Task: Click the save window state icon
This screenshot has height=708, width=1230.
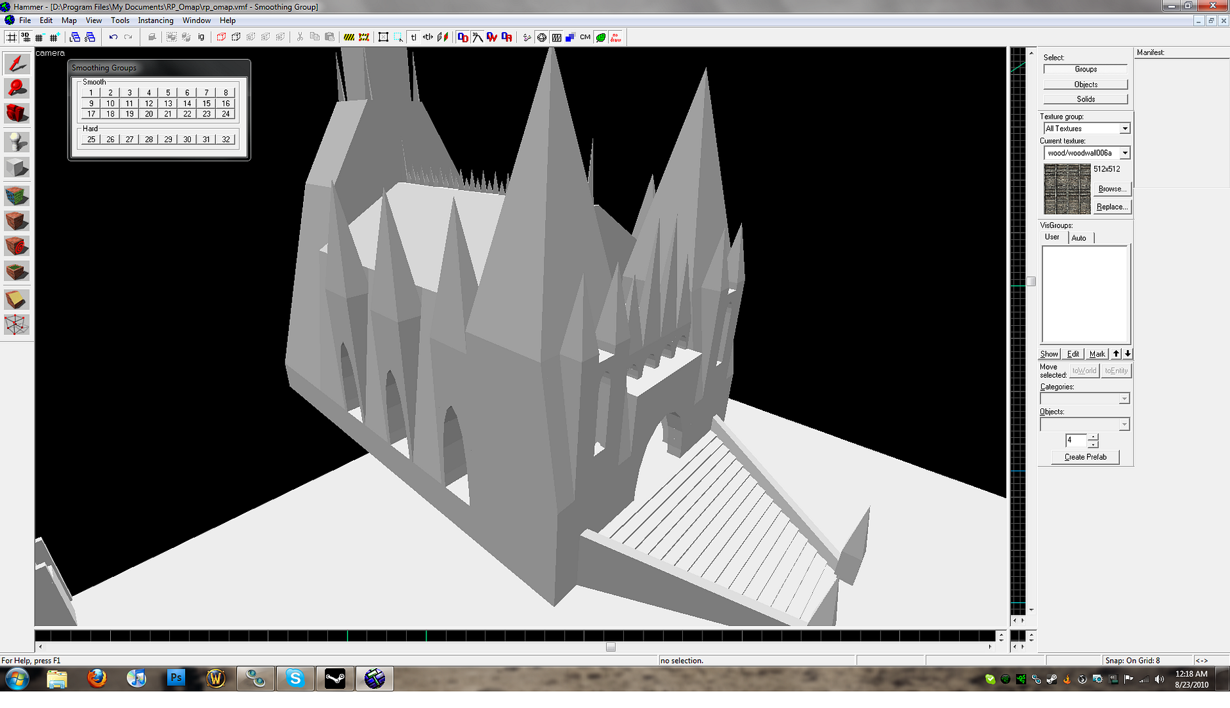Action: click(90, 37)
